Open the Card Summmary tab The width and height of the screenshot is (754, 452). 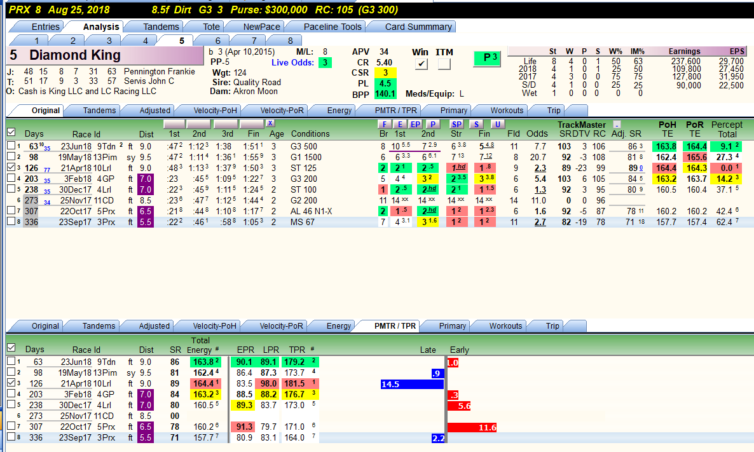[418, 27]
